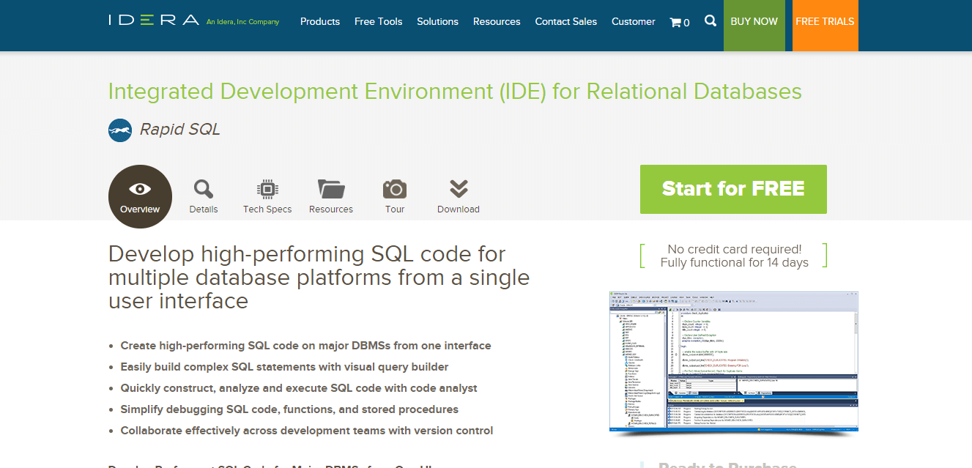Open the Free Tools menu

tap(379, 21)
